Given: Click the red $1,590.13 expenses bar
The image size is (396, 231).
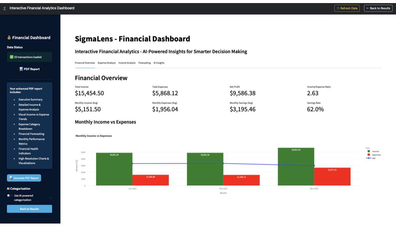Looking at the screenshot, I should pyautogui.click(x=241, y=180).
